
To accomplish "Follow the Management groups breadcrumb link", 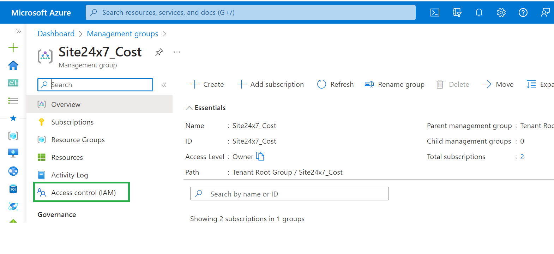I will tap(122, 34).
